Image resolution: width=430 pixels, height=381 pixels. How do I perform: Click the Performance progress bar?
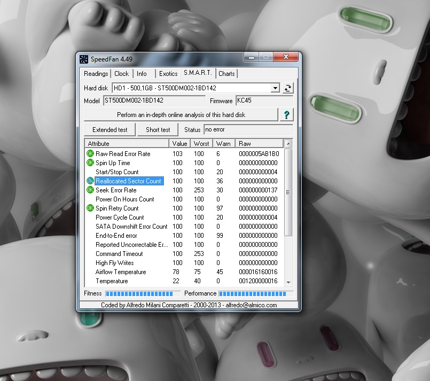click(255, 294)
